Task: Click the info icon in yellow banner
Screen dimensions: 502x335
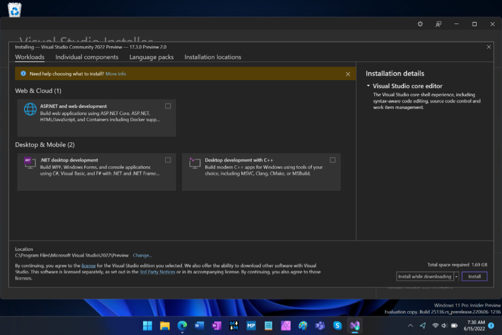Action: coord(23,74)
